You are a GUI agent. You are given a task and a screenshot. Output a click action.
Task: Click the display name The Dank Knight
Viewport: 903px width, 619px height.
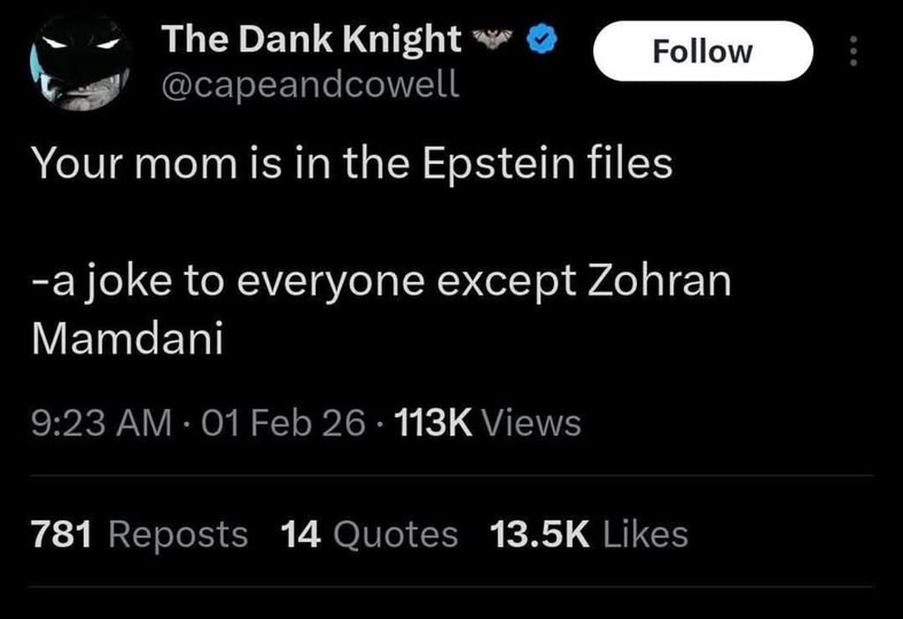311,39
